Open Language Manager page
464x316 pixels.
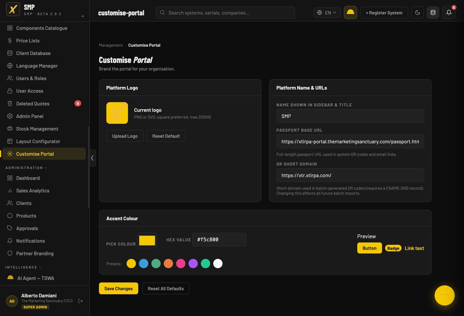click(44, 66)
